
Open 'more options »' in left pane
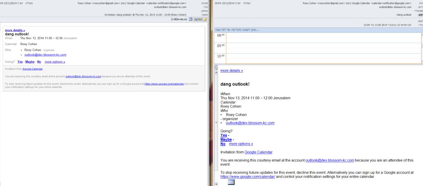[x=55, y=62]
